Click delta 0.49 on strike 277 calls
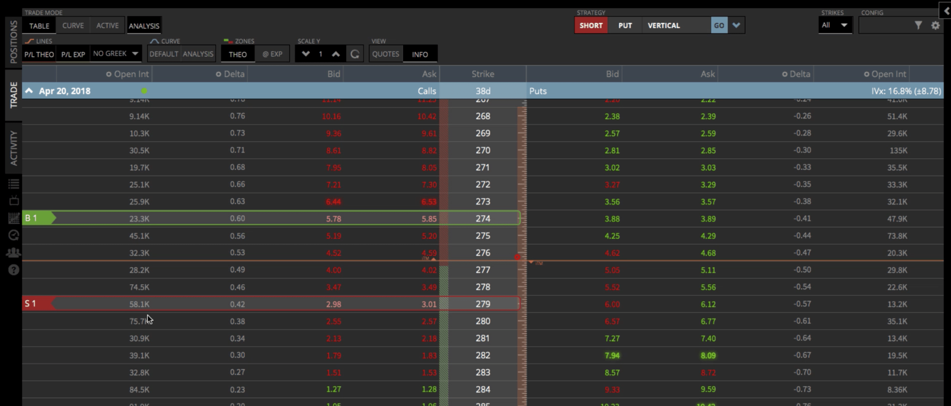This screenshot has height=406, width=951. tap(237, 269)
